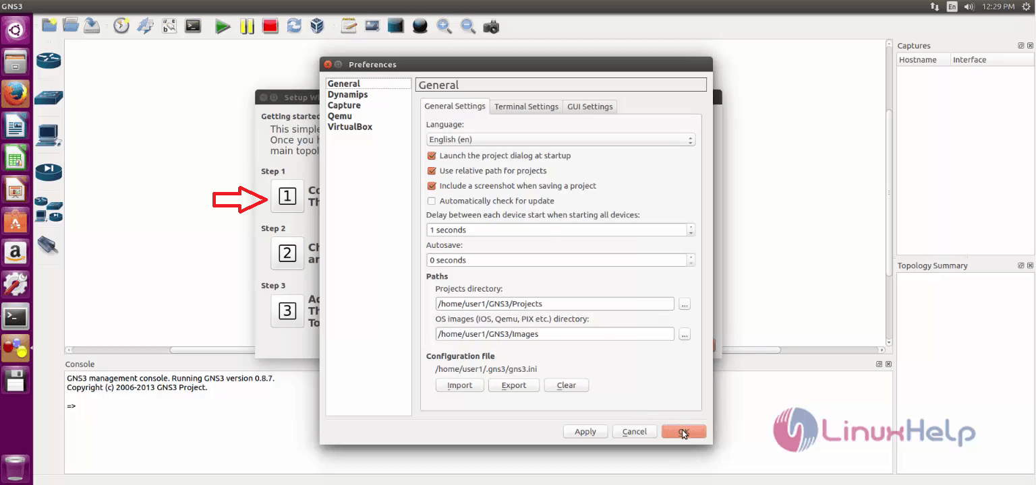Decrease the Autosave seconds value
The width and height of the screenshot is (1036, 485).
691,263
